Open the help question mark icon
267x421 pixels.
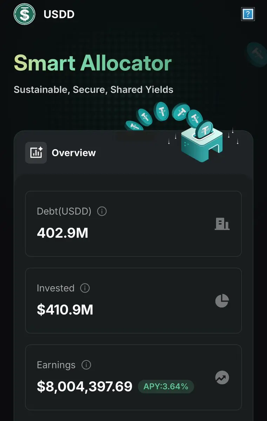[x=248, y=14]
